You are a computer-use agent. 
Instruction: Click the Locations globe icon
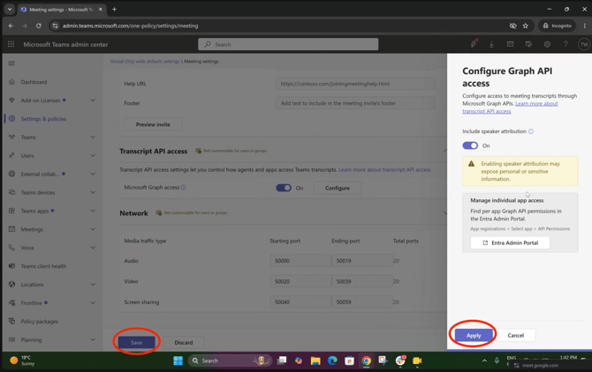11,284
